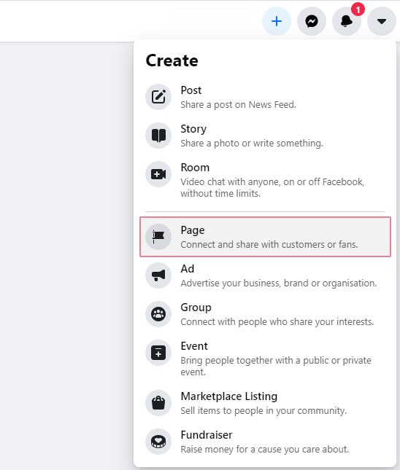This screenshot has height=470, width=400.
Task: Click text 'Share a photo or write something.'
Action: click(x=252, y=144)
